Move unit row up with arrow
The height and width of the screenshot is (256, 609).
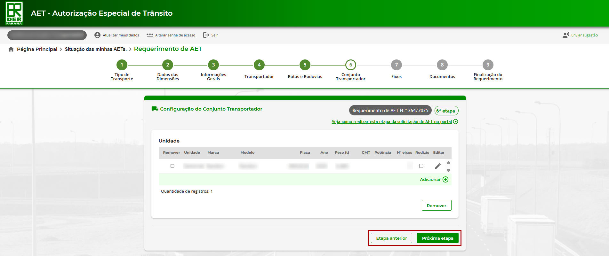click(x=449, y=163)
